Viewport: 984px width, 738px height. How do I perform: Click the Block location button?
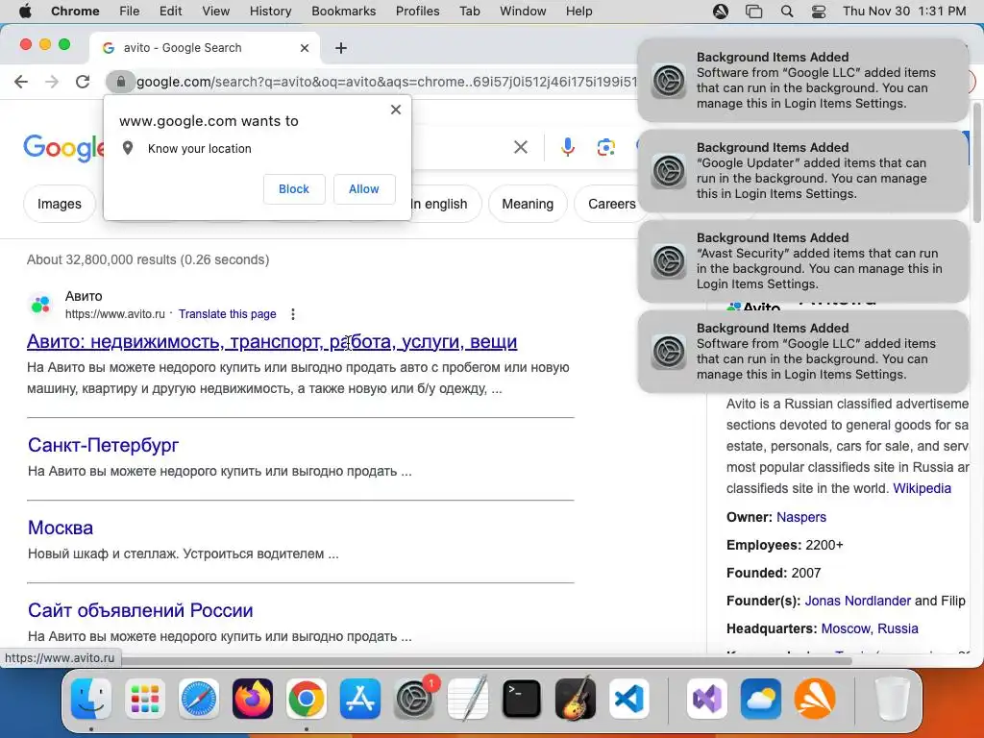(x=294, y=189)
